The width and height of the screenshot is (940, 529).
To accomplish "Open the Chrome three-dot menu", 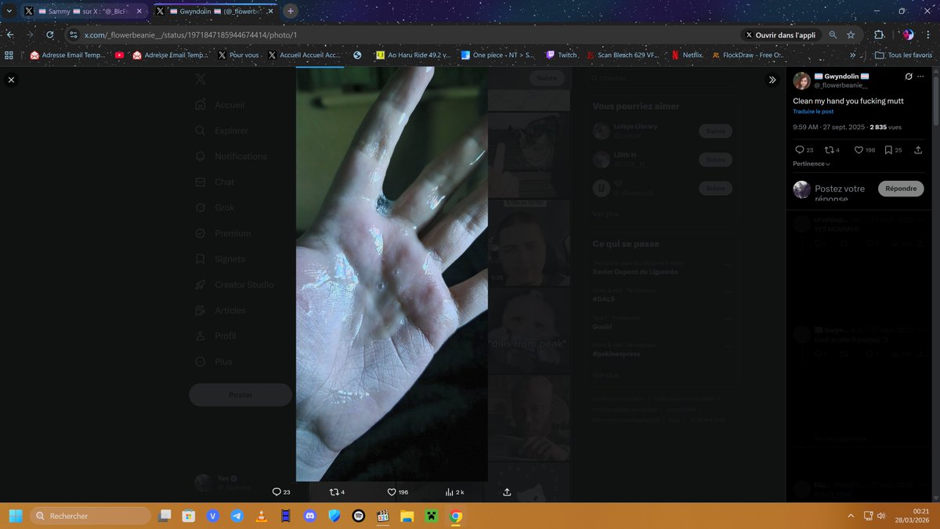I will tap(929, 34).
